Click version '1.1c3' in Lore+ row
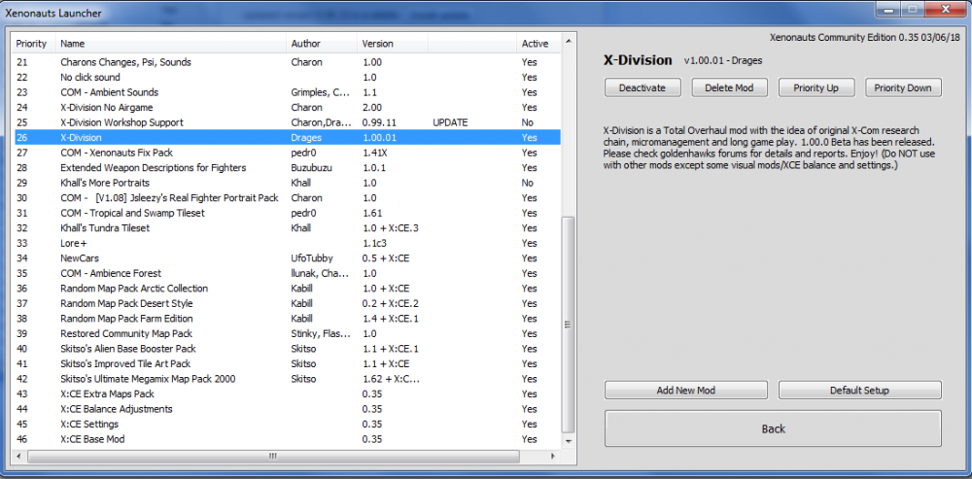Screen dimensions: 972x479 (373, 243)
